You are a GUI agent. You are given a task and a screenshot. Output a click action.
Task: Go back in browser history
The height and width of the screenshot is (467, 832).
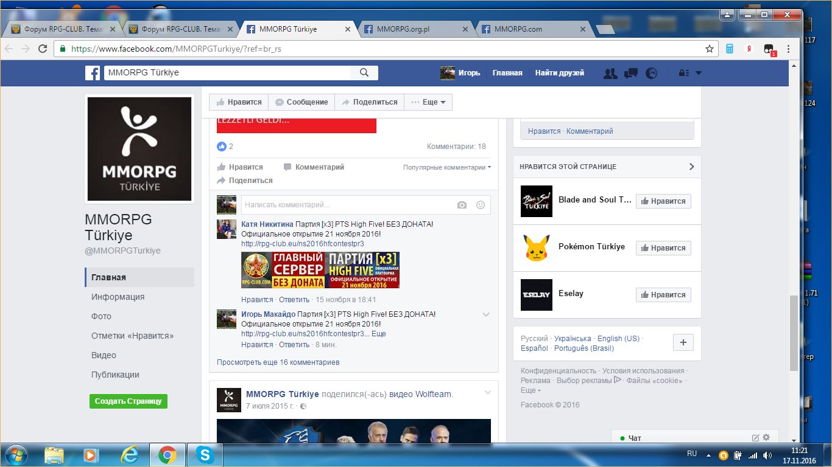click(x=9, y=49)
